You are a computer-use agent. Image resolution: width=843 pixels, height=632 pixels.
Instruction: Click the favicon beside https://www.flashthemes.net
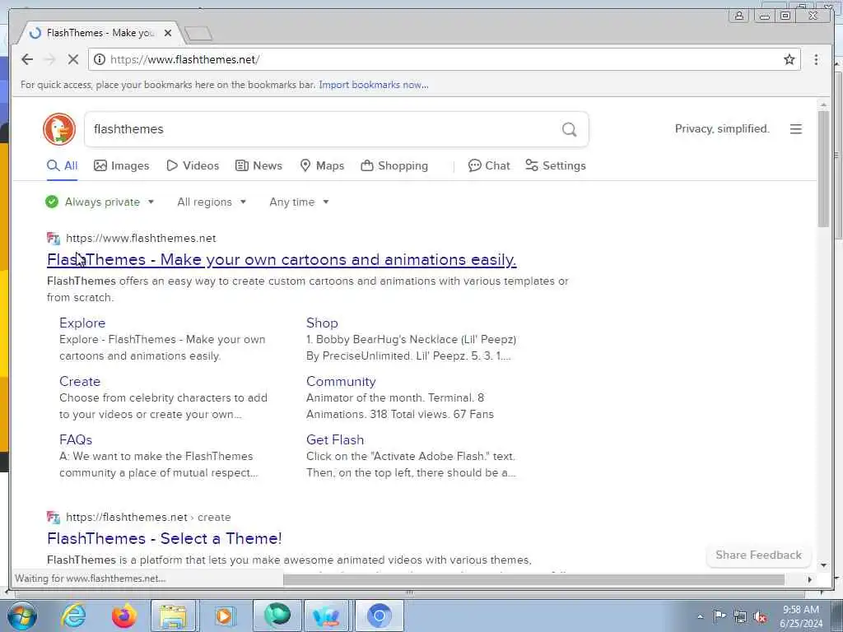(x=54, y=238)
